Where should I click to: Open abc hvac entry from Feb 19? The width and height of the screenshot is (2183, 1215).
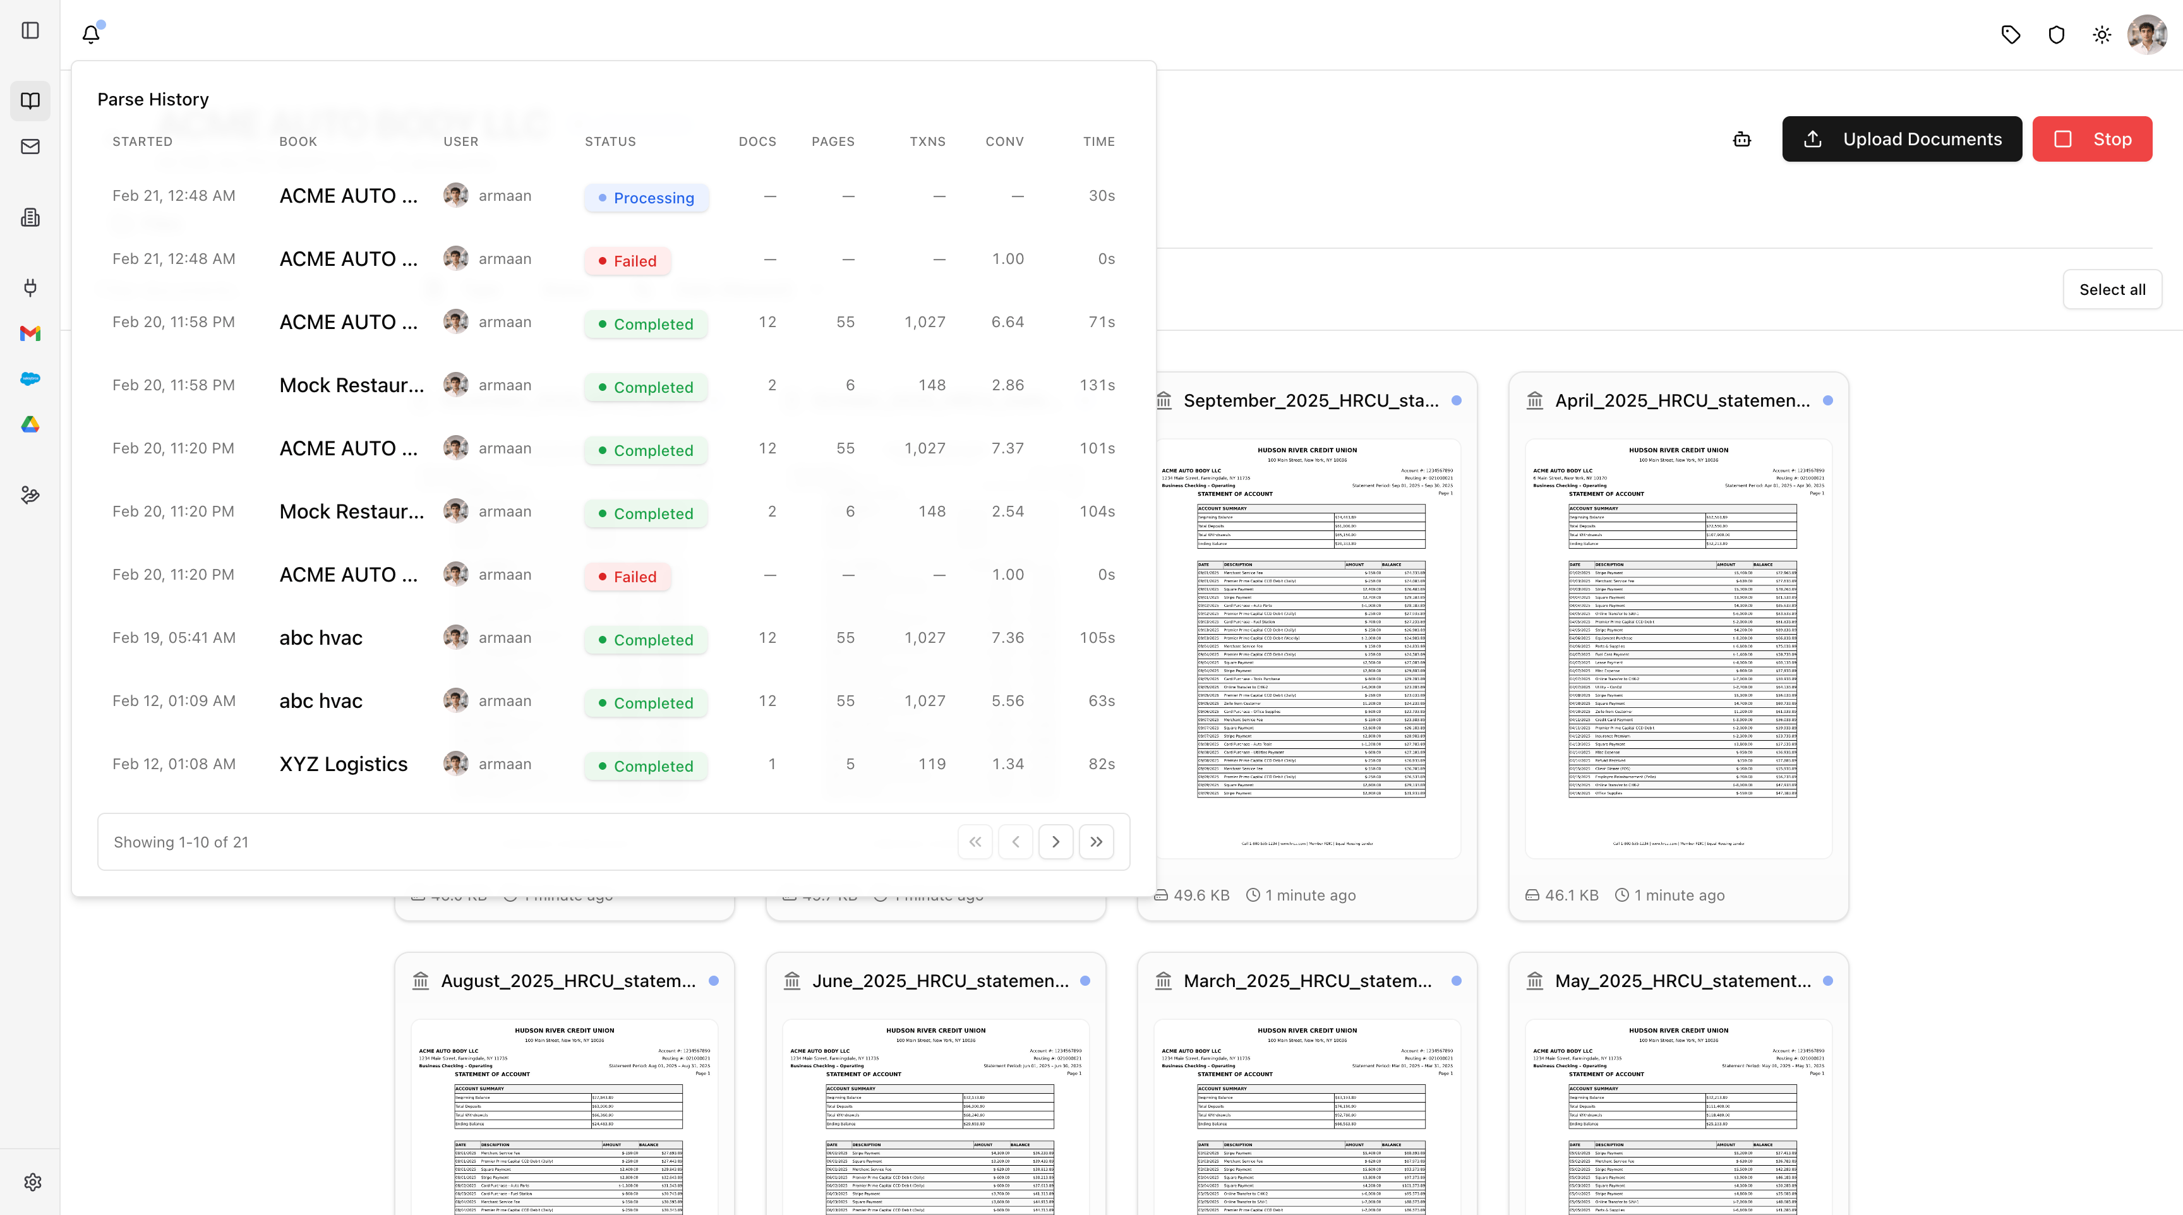321,638
